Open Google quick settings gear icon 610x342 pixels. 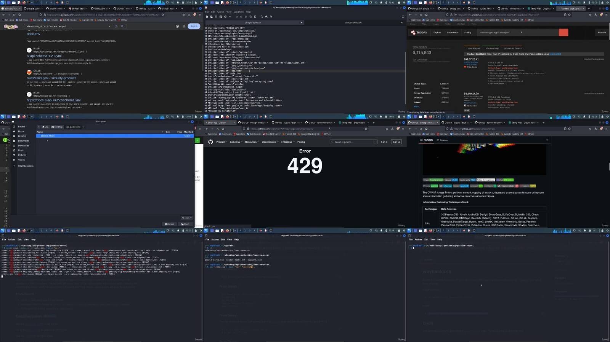coord(177,26)
